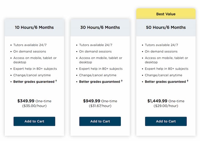200x141 pixels.
Task: Click the dagger footnote in 50 Hours plan
Action: pyautogui.click(x=187, y=81)
